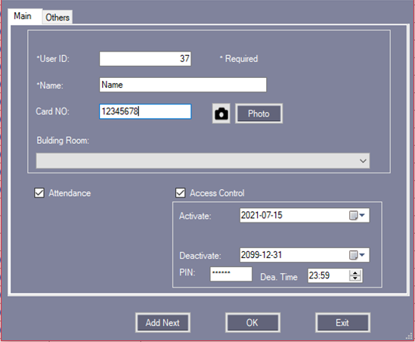This screenshot has width=415, height=342.
Task: Grab the window resize grip corner
Action: point(409,336)
